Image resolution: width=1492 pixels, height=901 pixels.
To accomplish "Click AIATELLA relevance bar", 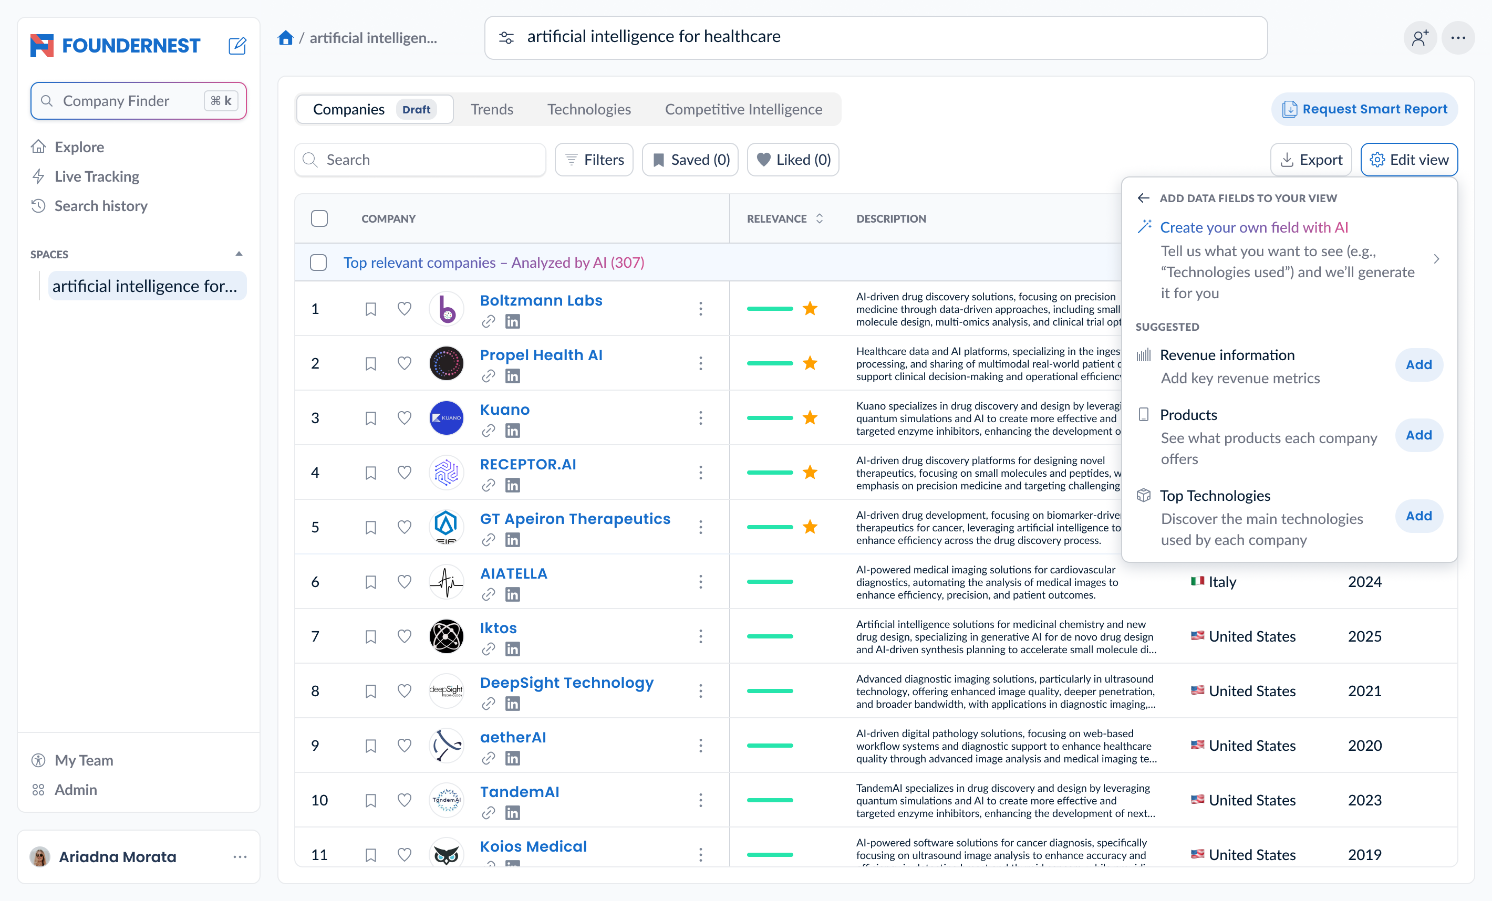I will pos(770,582).
